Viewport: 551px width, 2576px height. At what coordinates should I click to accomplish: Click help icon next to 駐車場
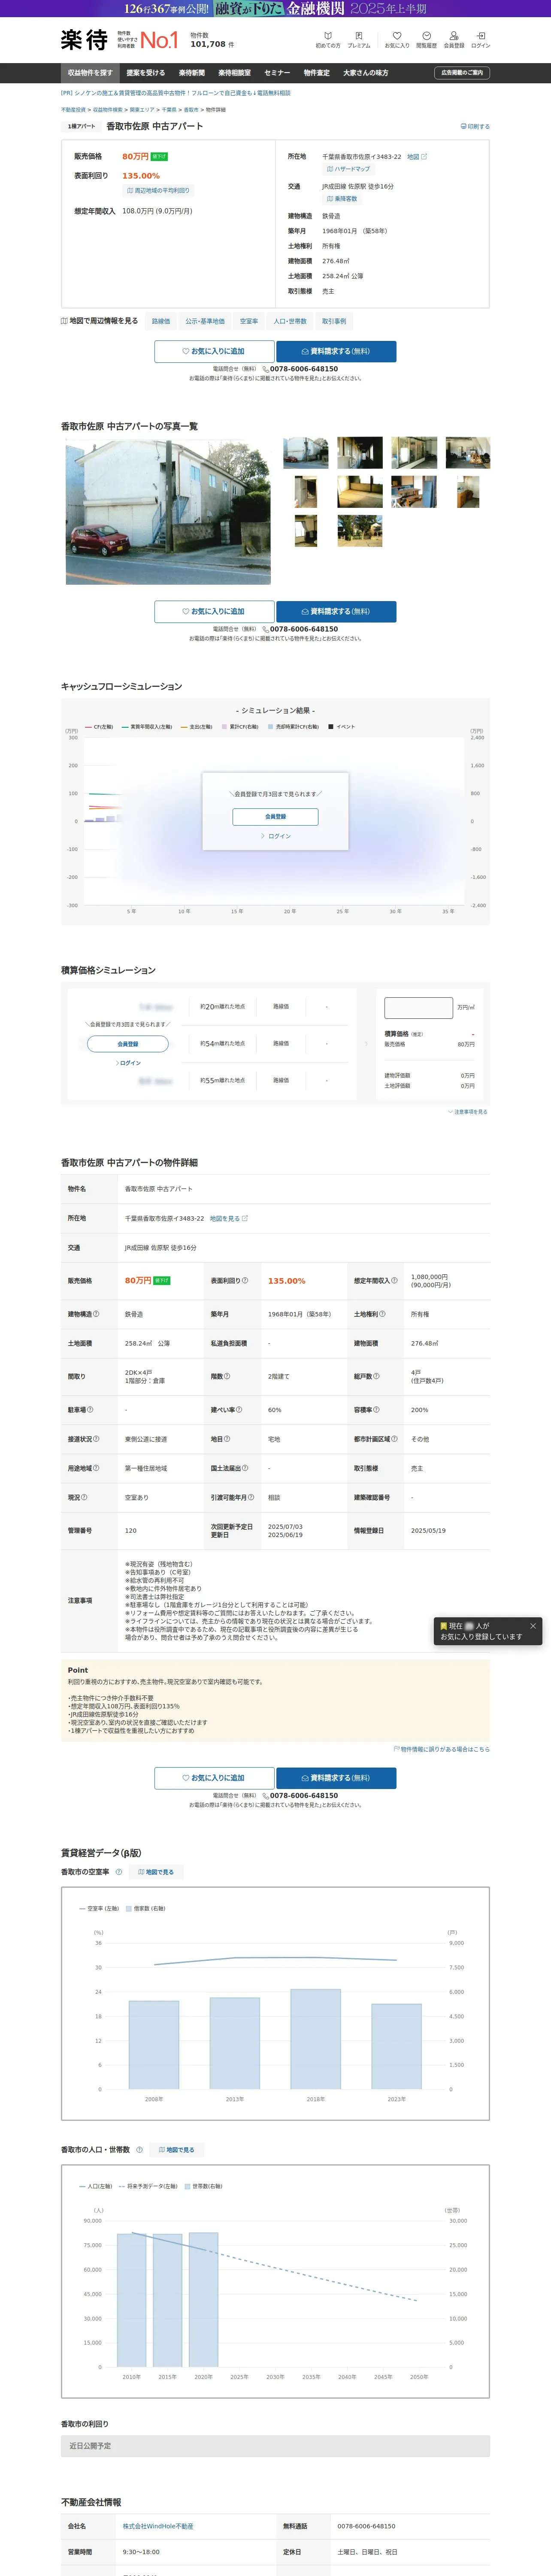[x=90, y=1410]
